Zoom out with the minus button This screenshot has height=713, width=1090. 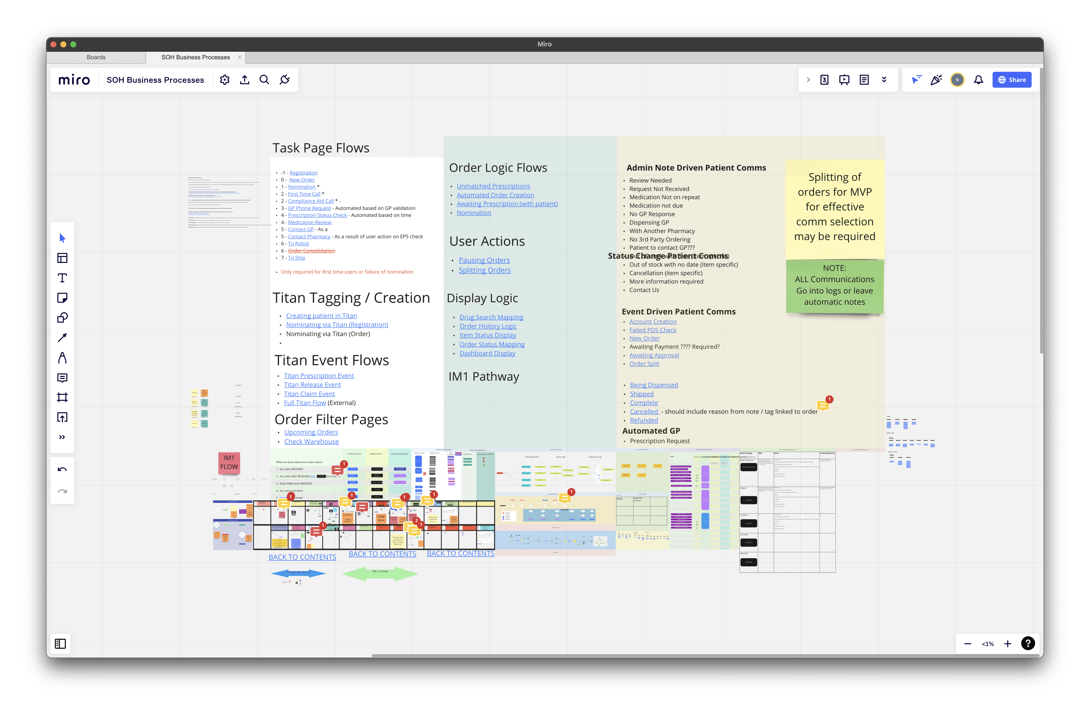(968, 644)
